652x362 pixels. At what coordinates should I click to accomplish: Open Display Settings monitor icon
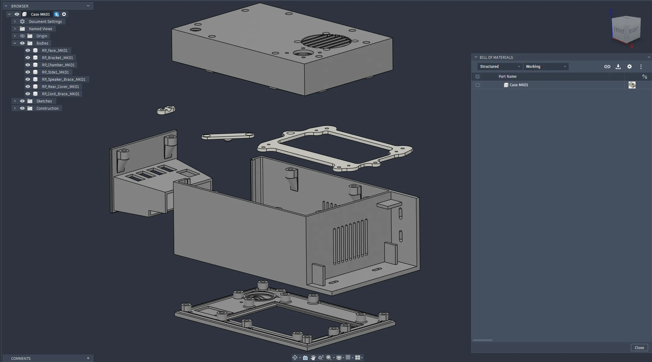tap(339, 357)
